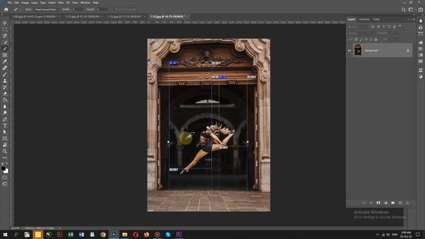Toggle lock all for layer
Image resolution: width=425 pixels, height=239 pixels.
(376, 40)
